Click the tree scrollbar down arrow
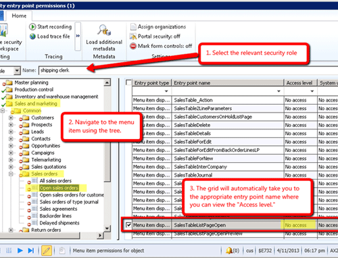Screen dimensions: 338x258 [x=107, y=228]
